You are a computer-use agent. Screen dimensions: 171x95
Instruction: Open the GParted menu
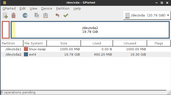(x=9, y=9)
